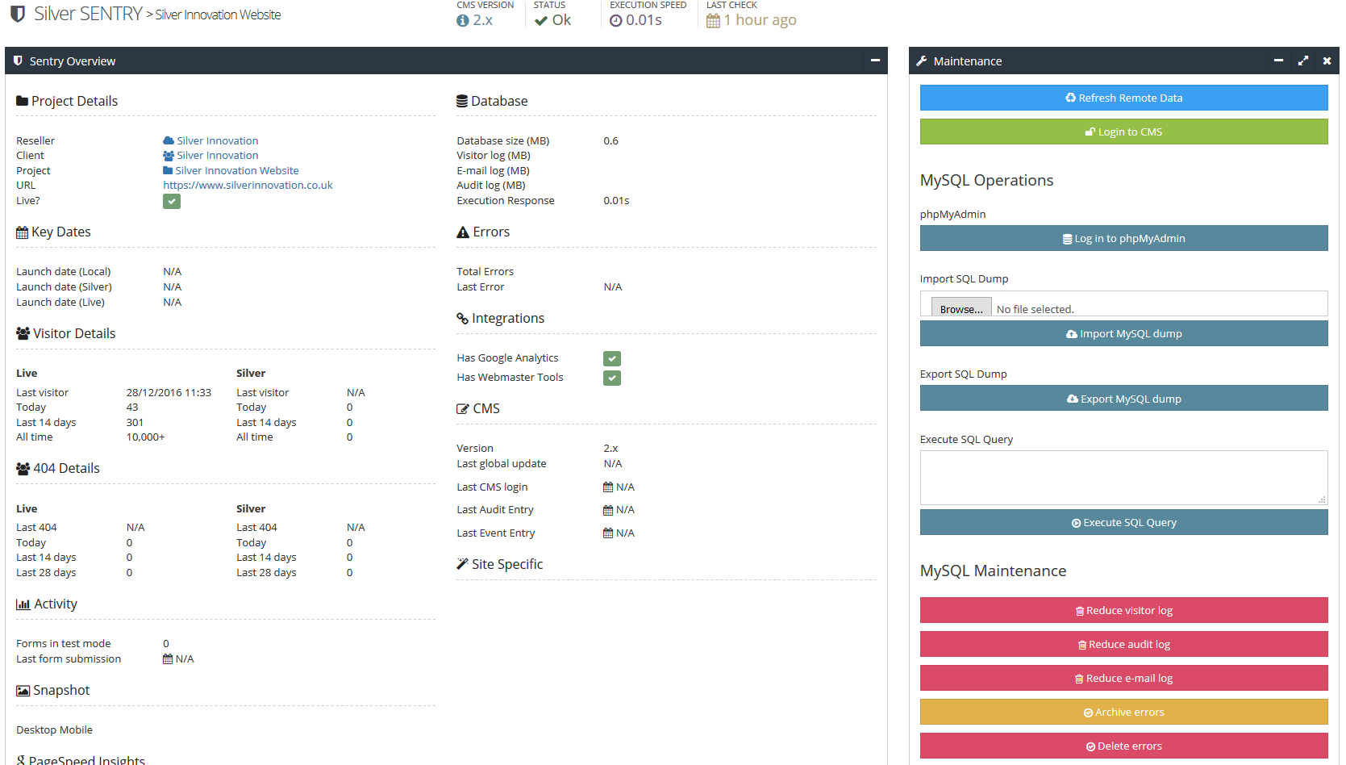Click the Last form submission calendar icon
Viewport: 1346px width, 765px height.
[168, 659]
